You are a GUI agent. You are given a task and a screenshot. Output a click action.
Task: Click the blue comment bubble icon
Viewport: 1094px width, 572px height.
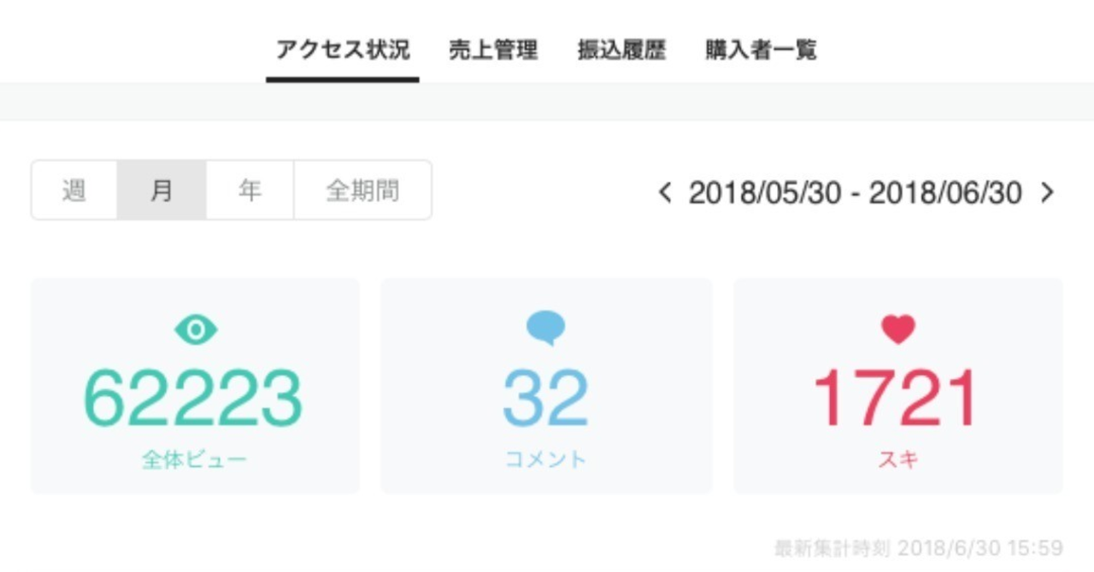(x=545, y=328)
